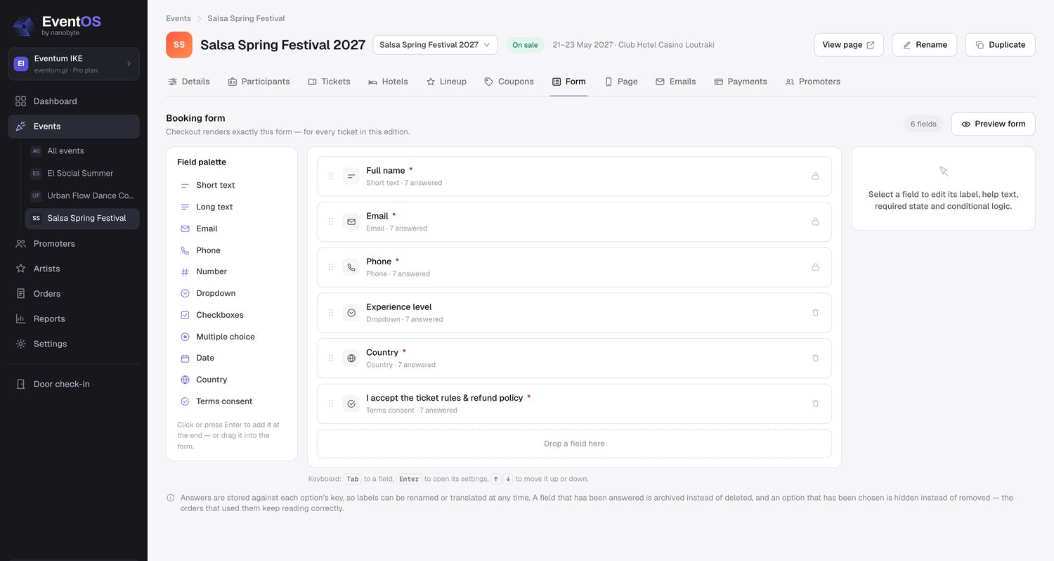
Task: Switch to the Lineup tab
Action: [x=446, y=82]
